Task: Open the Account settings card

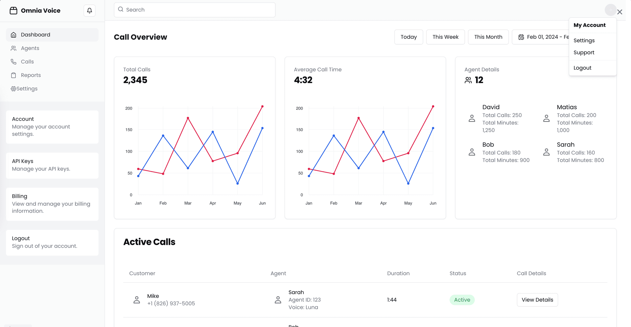Action: (x=52, y=127)
